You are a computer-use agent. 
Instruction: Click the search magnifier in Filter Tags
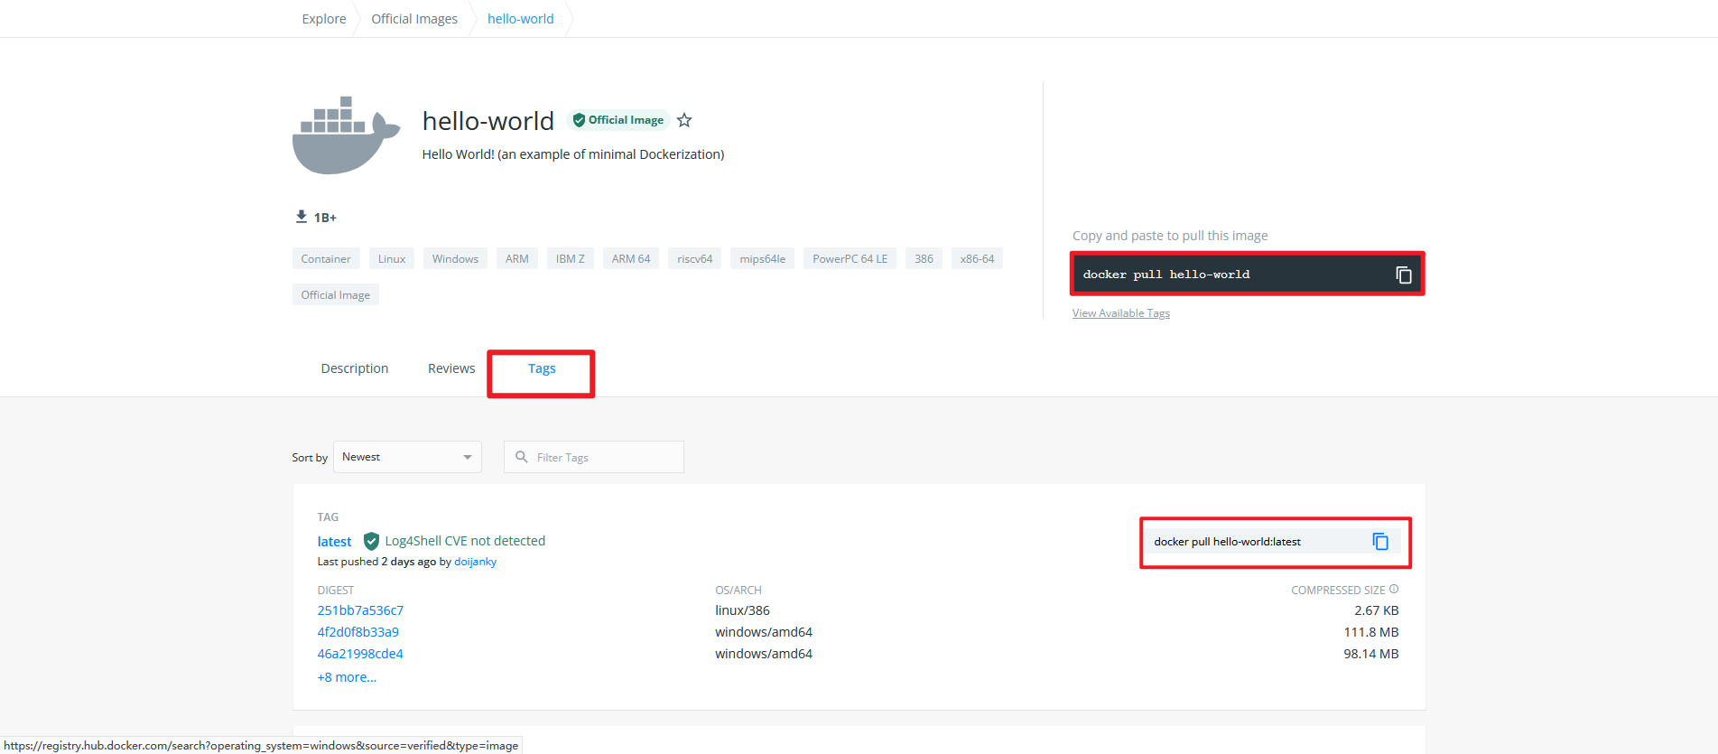pos(522,457)
